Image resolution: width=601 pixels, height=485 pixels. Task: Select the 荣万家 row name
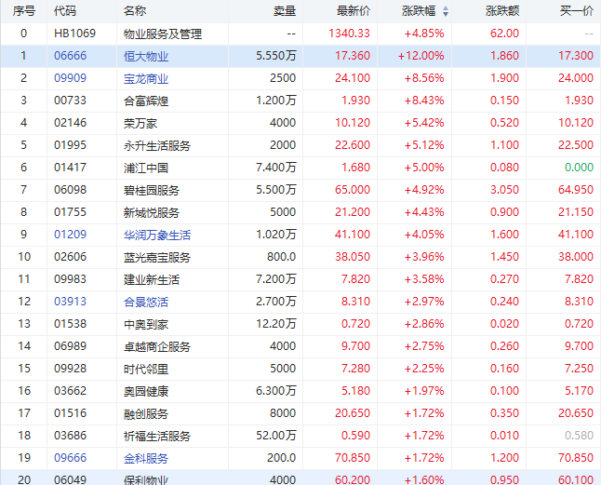coord(140,124)
